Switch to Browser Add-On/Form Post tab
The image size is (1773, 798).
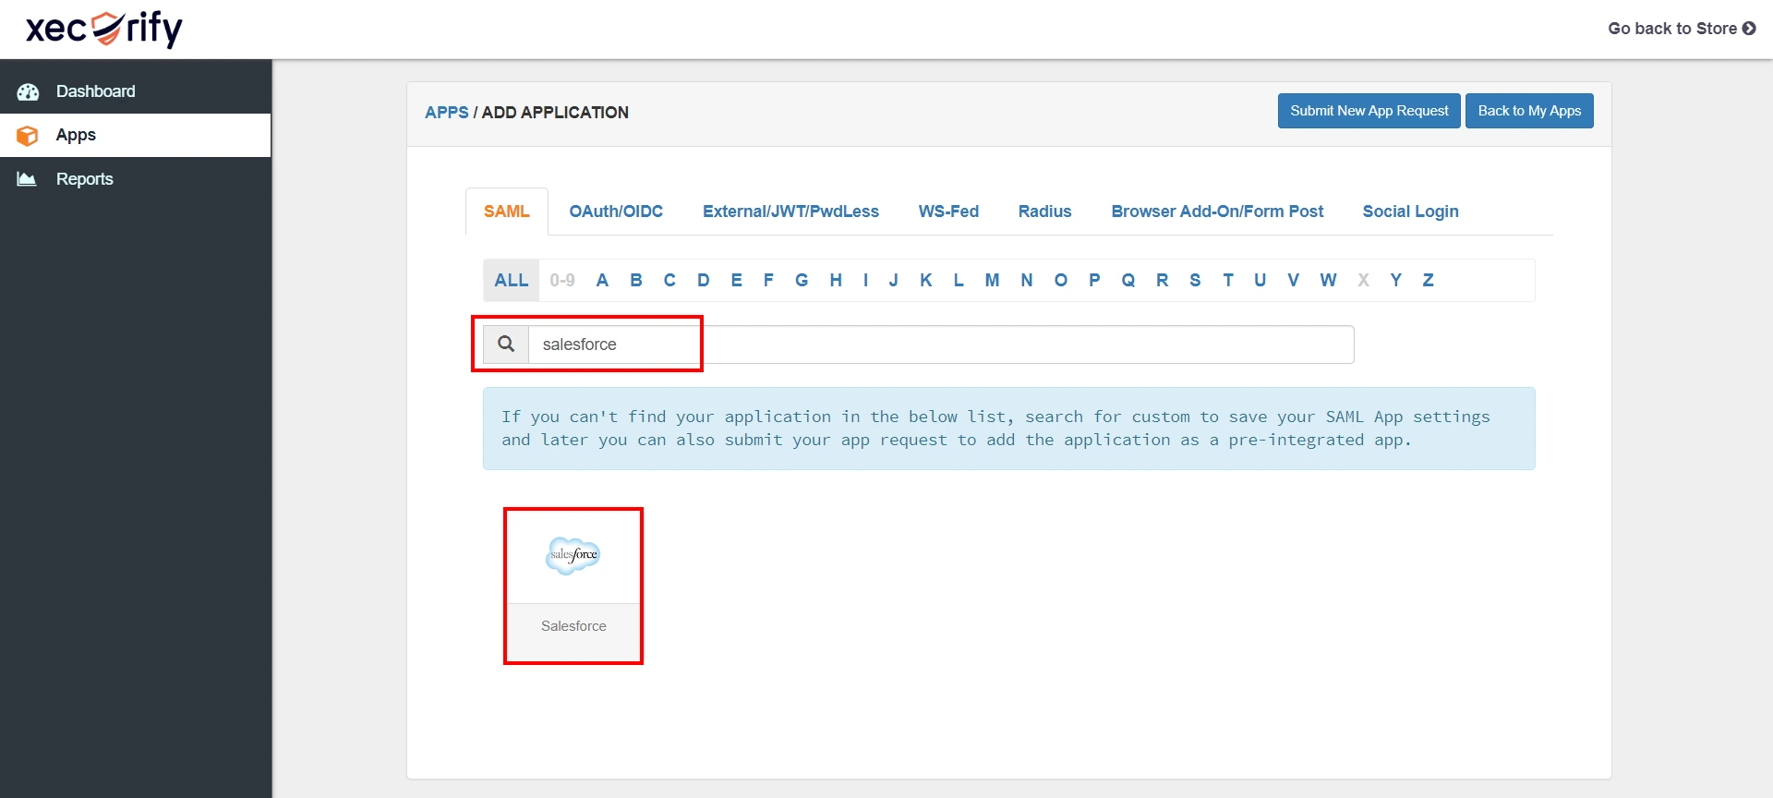1217,212
